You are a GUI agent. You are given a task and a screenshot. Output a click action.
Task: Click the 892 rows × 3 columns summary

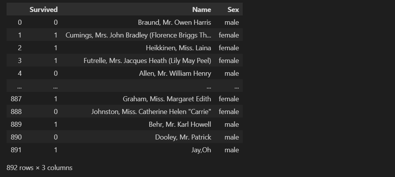39,168
